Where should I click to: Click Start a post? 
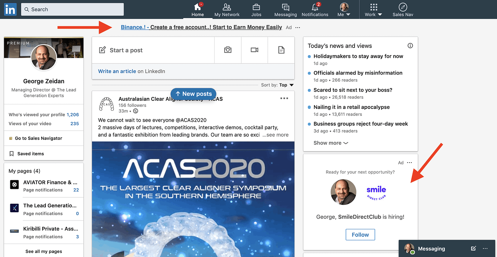click(153, 50)
